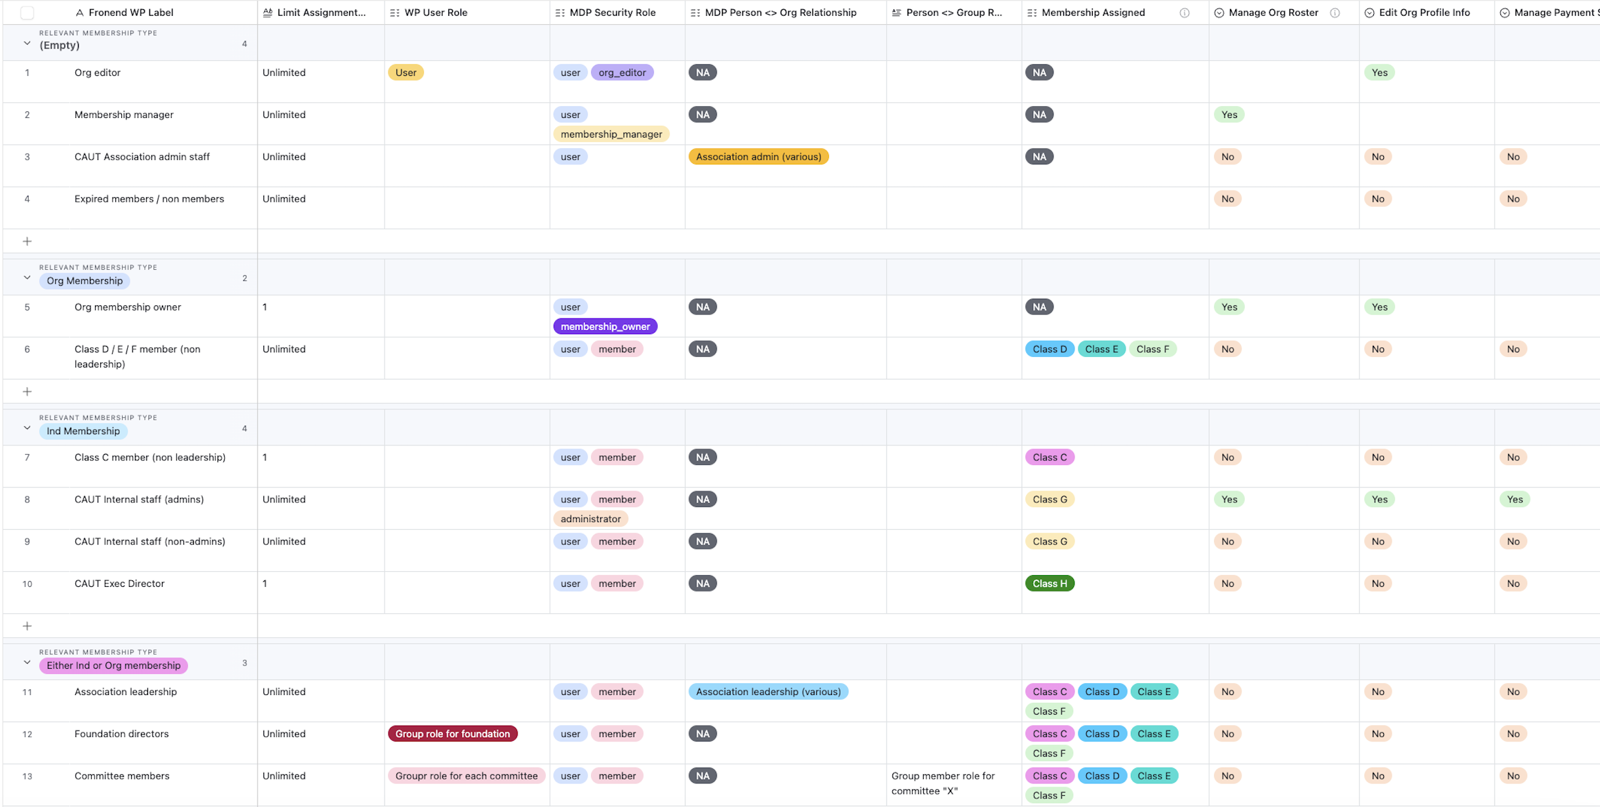Add record under Org Membership group
This screenshot has height=807, width=1600.
point(27,392)
